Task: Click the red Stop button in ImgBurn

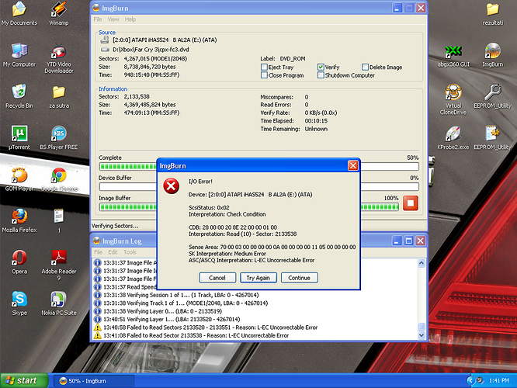Action: pos(411,203)
